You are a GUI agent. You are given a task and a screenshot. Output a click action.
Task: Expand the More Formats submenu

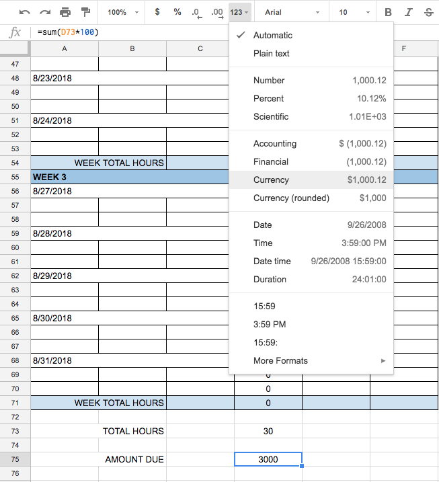pos(311,360)
